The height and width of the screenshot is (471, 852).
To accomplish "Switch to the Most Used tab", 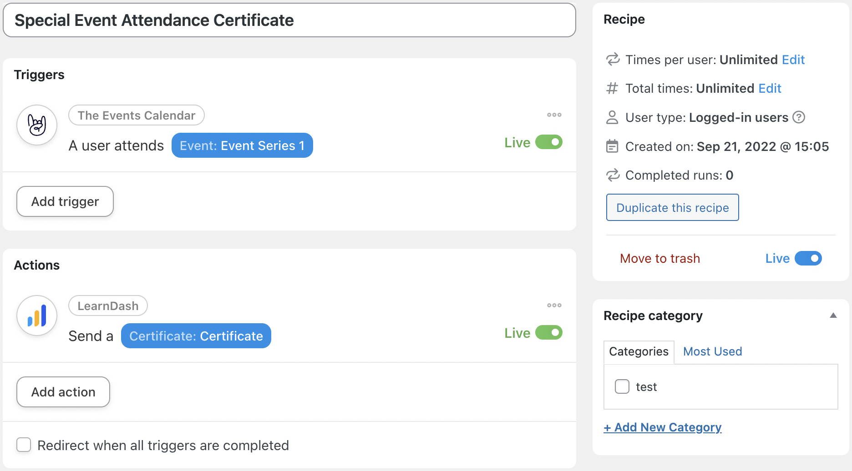I will click(712, 351).
